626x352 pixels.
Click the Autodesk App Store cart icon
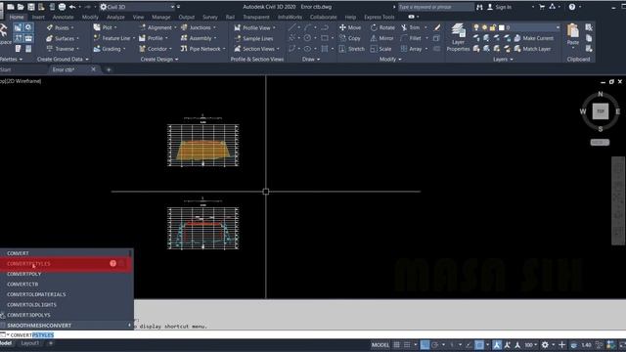coord(542,7)
